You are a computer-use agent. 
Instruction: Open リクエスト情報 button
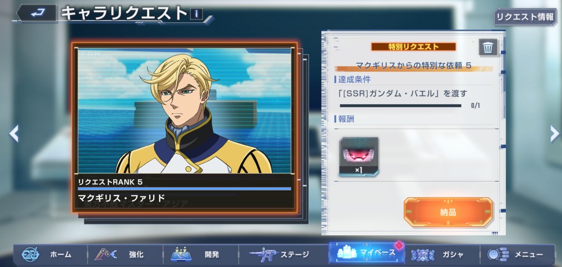pos(525,17)
